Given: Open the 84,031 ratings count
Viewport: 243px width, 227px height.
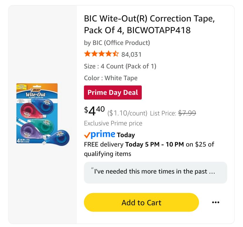Looking at the screenshot, I should click(131, 54).
